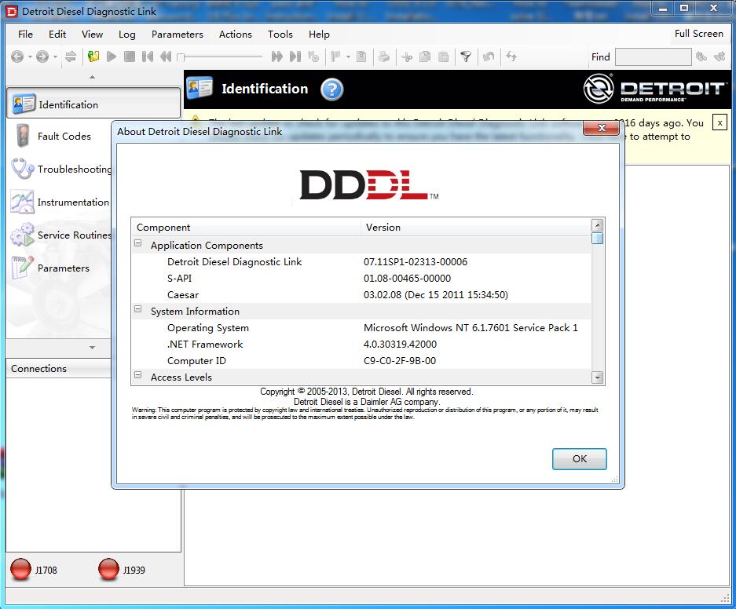Image resolution: width=736 pixels, height=609 pixels.
Task: Click the Filter funnel toolbar icon
Action: coord(466,57)
